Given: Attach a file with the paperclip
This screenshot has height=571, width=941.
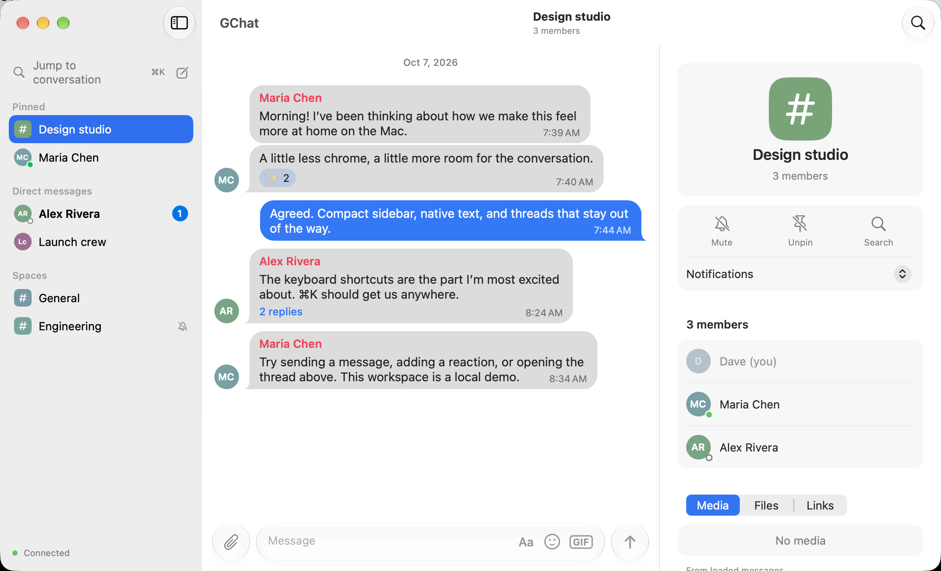Looking at the screenshot, I should (231, 542).
